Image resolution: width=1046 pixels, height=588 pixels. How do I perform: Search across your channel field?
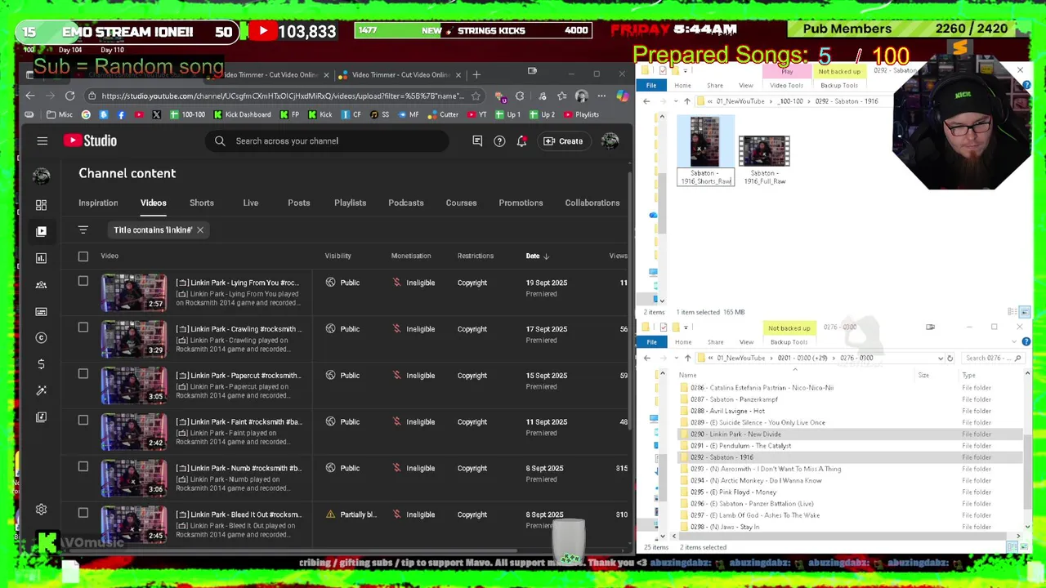point(327,141)
